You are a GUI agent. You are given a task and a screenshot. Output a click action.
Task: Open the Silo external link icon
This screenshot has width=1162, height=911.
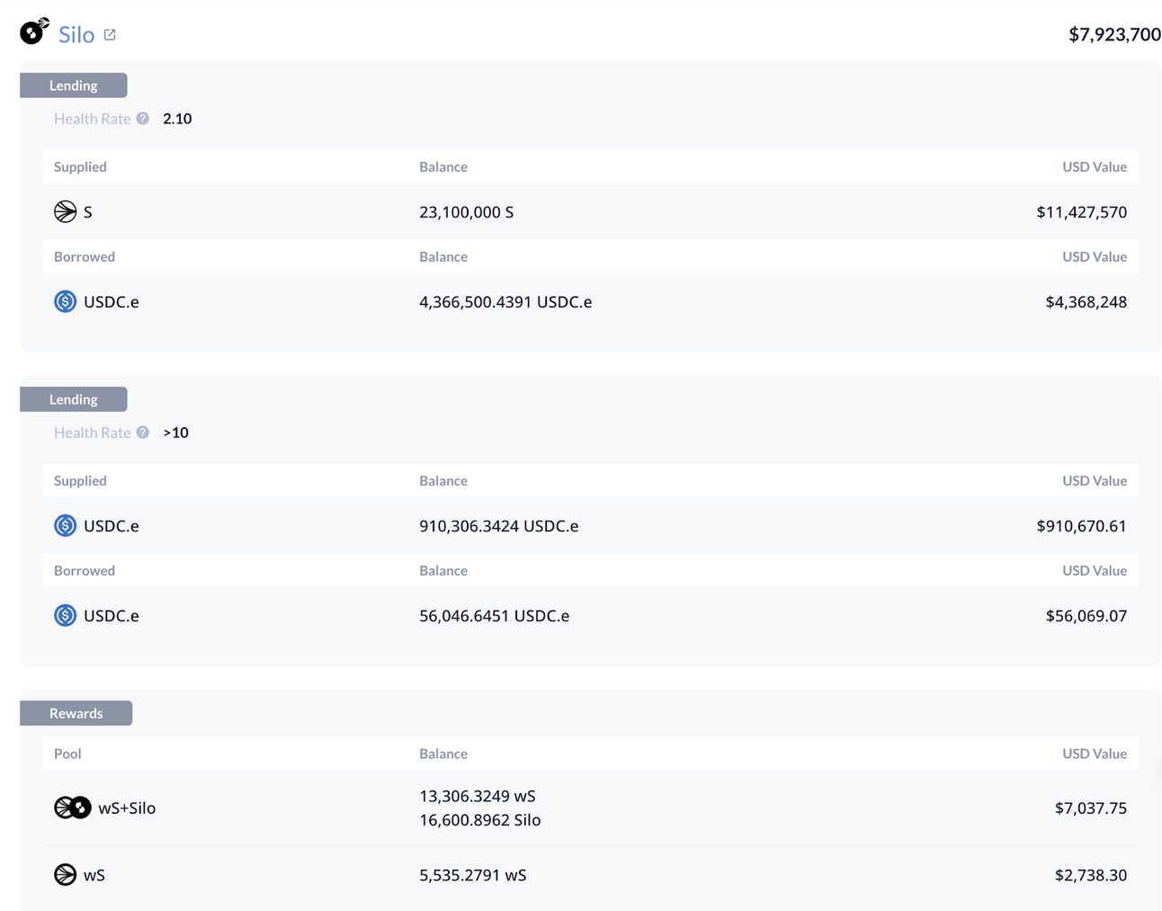coord(110,34)
